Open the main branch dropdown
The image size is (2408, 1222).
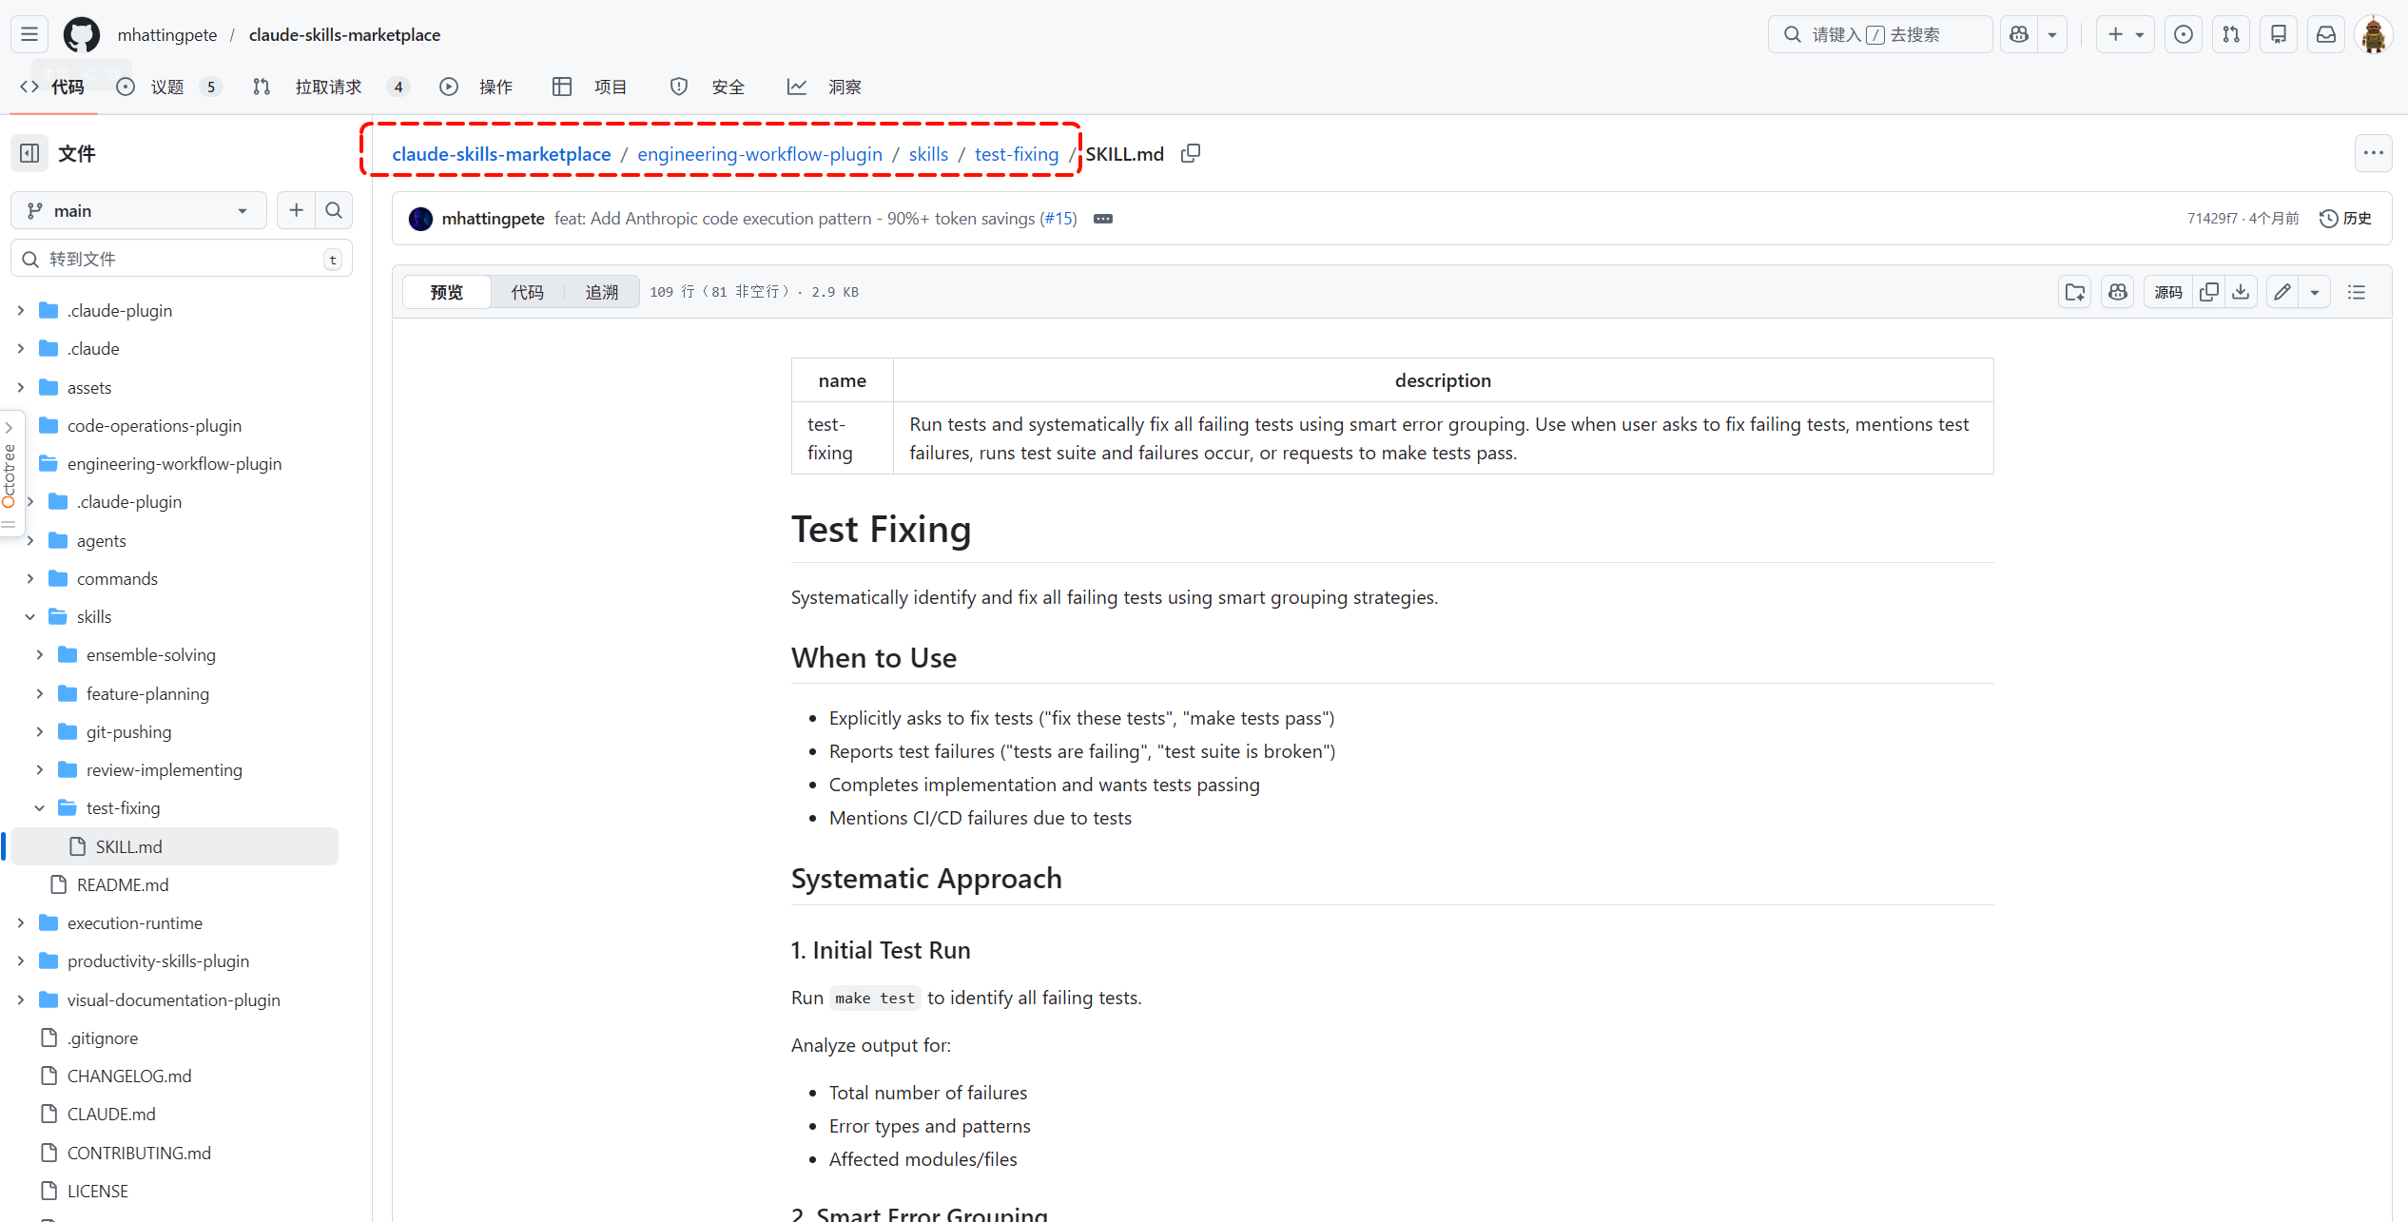[x=139, y=210]
